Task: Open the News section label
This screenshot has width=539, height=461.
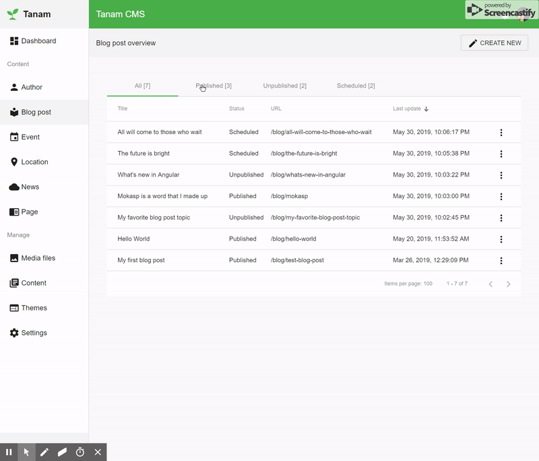Action: click(x=30, y=187)
